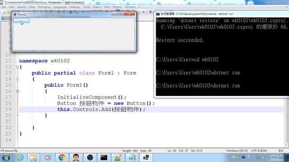Click the Form1 window title bar icon
Image resolution: width=289 pixels, height=162 pixels.
[x=15, y=14]
